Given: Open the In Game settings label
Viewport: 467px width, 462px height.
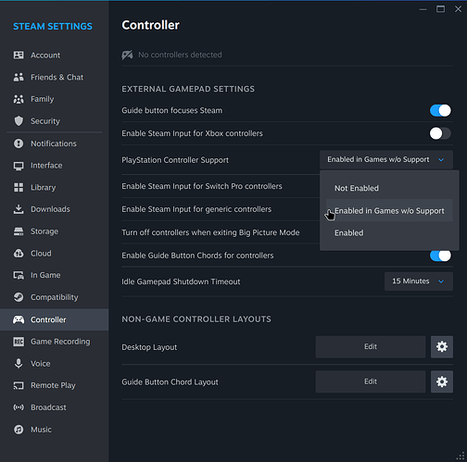Looking at the screenshot, I should point(45,275).
